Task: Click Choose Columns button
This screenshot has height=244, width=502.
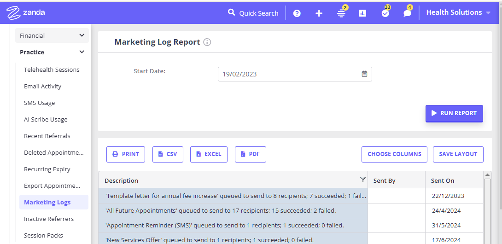Action: click(394, 154)
